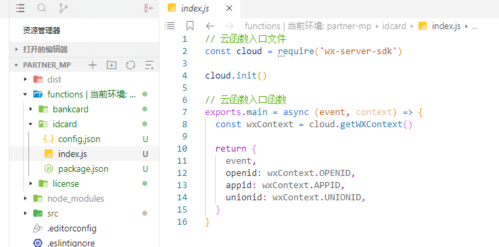Image resolution: width=499 pixels, height=247 pixels.
Task: Click the 资源管理器 panel title
Action: click(42, 30)
